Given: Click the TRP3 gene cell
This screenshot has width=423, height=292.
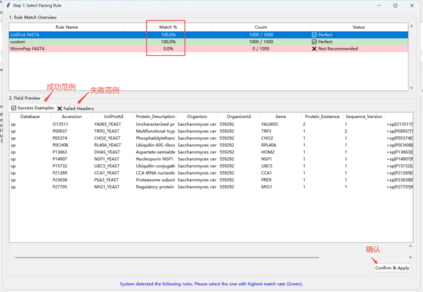Looking at the screenshot, I should tap(266, 131).
